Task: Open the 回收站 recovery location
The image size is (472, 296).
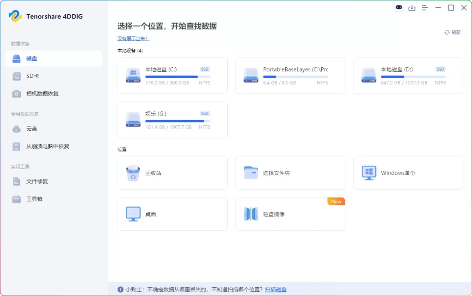Action: [172, 172]
